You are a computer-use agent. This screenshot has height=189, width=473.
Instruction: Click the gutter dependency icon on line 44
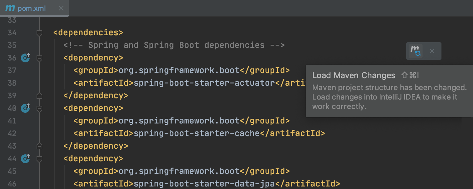coord(26,158)
